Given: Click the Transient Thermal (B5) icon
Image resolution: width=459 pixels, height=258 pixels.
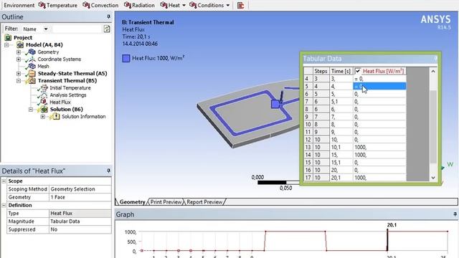Looking at the screenshot, I should point(32,80).
